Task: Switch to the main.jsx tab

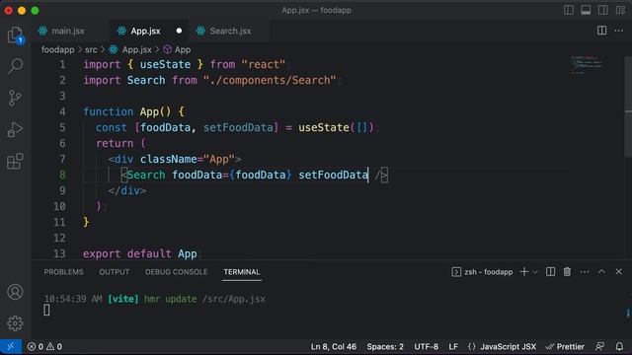Action: [x=68, y=31]
